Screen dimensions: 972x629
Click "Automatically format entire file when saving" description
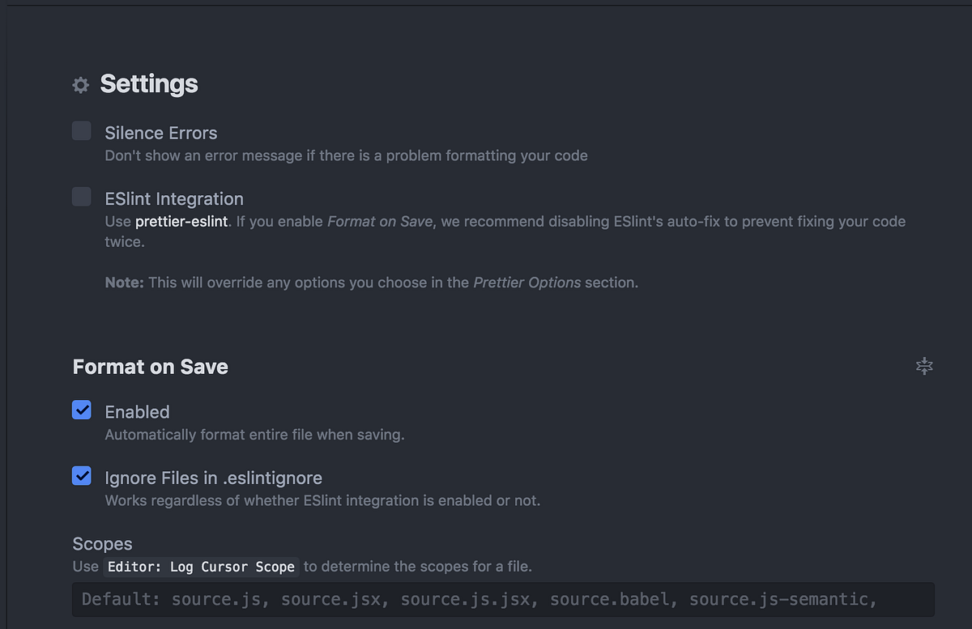tap(254, 435)
